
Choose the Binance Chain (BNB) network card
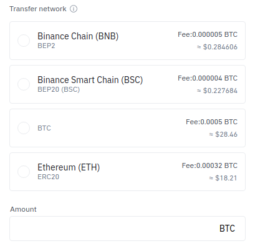[x=127, y=41]
